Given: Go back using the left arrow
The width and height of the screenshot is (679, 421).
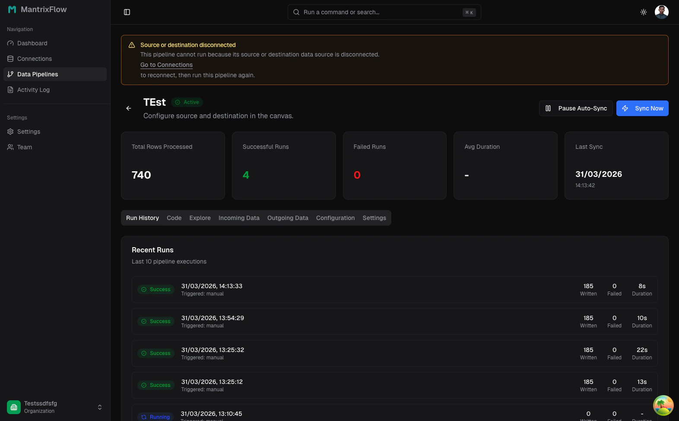Looking at the screenshot, I should click(x=129, y=108).
